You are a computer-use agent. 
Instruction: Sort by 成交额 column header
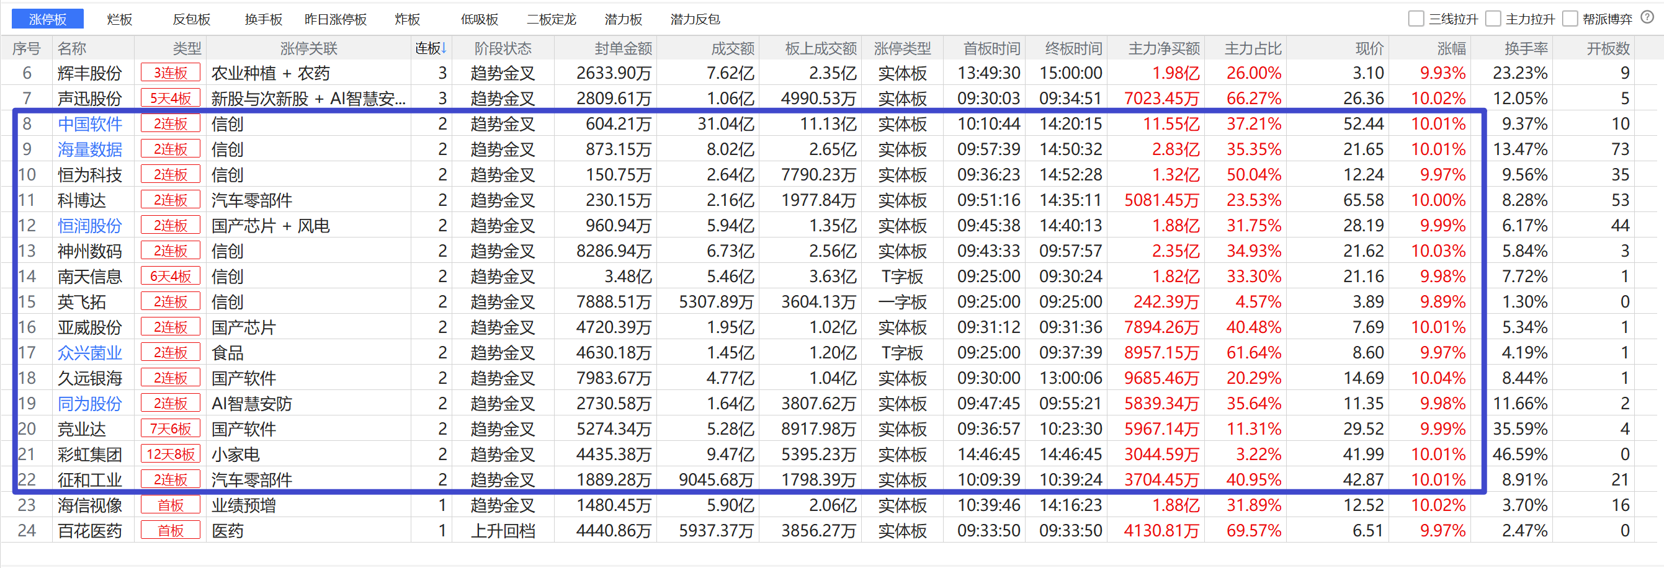[733, 48]
